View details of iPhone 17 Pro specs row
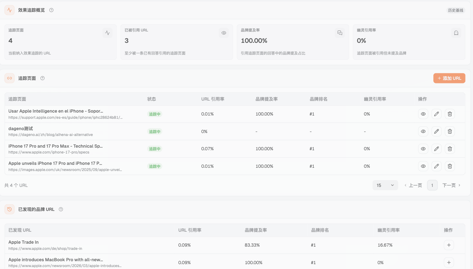The image size is (473, 269). pyautogui.click(x=423, y=149)
